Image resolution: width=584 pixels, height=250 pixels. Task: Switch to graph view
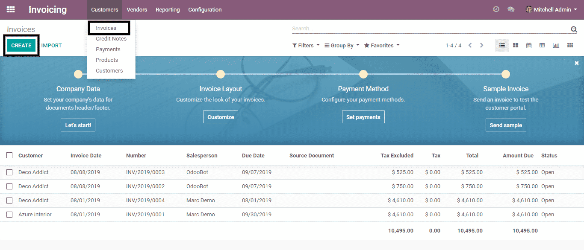click(556, 45)
